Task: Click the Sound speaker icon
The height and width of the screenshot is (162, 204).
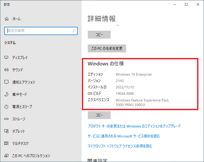Action: coord(6,70)
